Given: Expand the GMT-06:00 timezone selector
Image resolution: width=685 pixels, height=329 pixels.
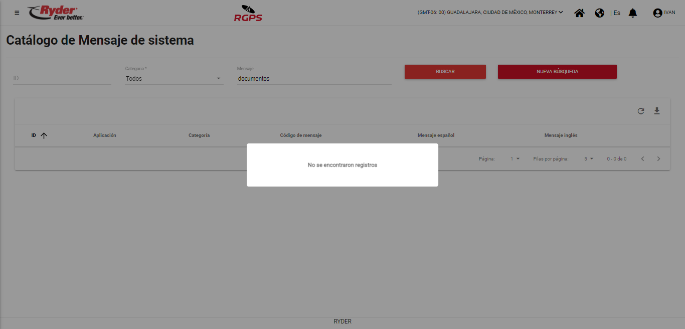Looking at the screenshot, I should [490, 13].
